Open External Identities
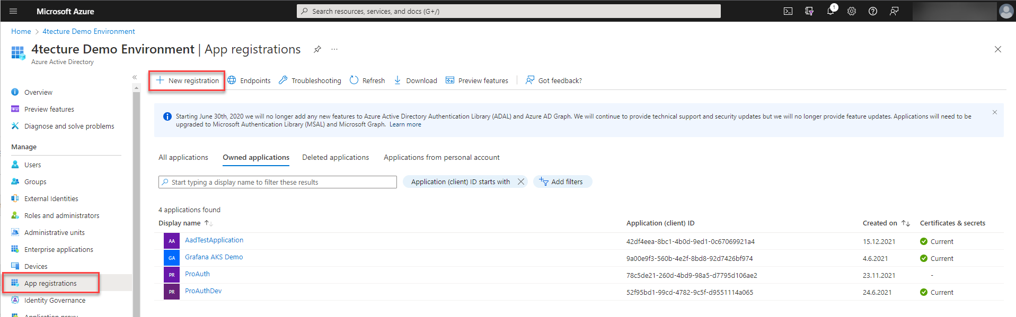This screenshot has height=317, width=1016. (51, 199)
